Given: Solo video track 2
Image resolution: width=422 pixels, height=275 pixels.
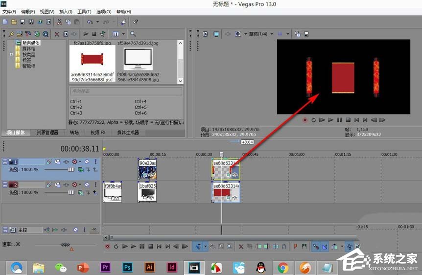Looking at the screenshot, I should pyautogui.click(x=95, y=184).
